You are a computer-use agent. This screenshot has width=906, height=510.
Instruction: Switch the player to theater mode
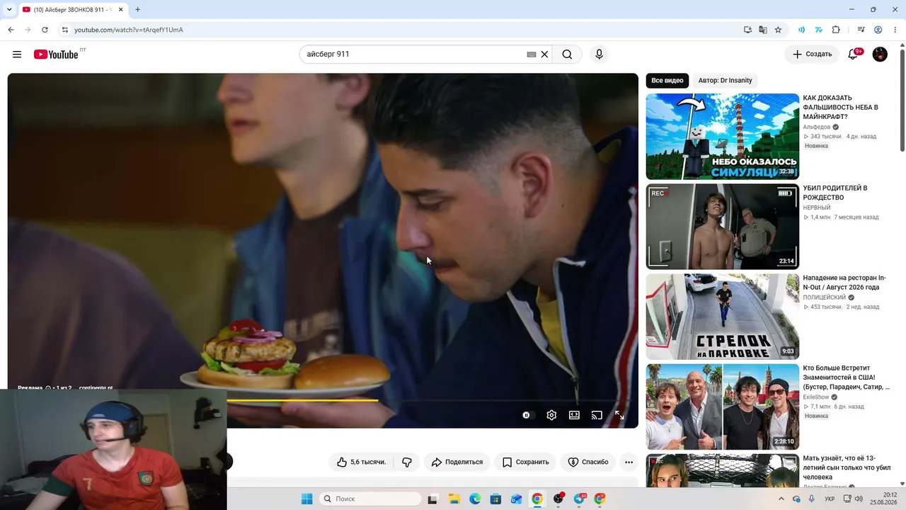(x=574, y=415)
